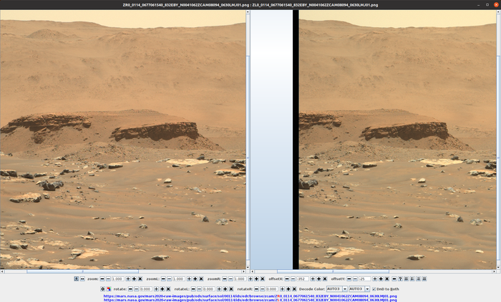Screen dimensions: 501x302
Task: Click the grid icon right of question mark
Action: click(x=406, y=279)
